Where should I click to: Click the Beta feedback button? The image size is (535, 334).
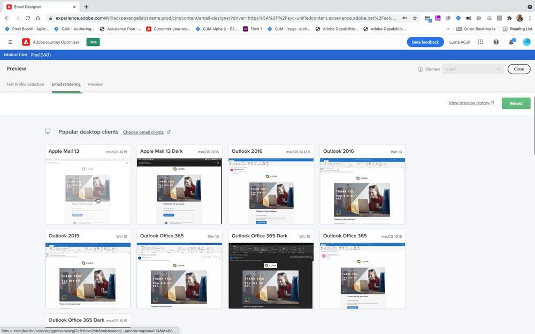425,42
